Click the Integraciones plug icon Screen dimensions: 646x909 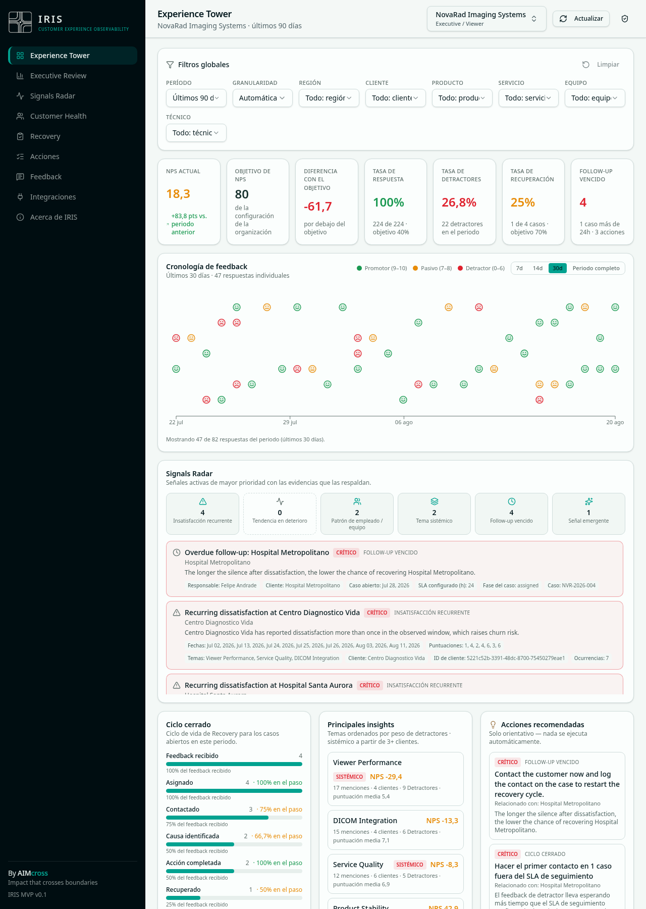(x=20, y=197)
